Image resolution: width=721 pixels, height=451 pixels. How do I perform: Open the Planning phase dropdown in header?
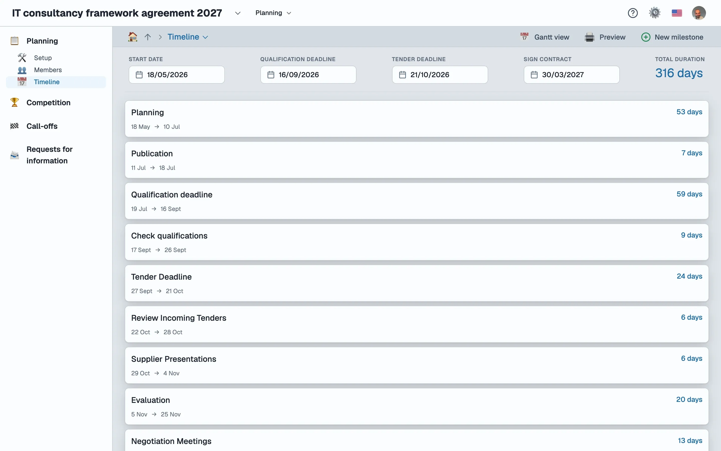[x=273, y=13]
